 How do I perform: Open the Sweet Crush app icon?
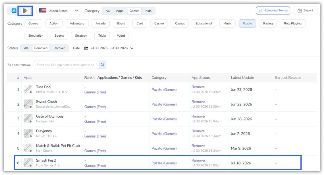[28, 104]
